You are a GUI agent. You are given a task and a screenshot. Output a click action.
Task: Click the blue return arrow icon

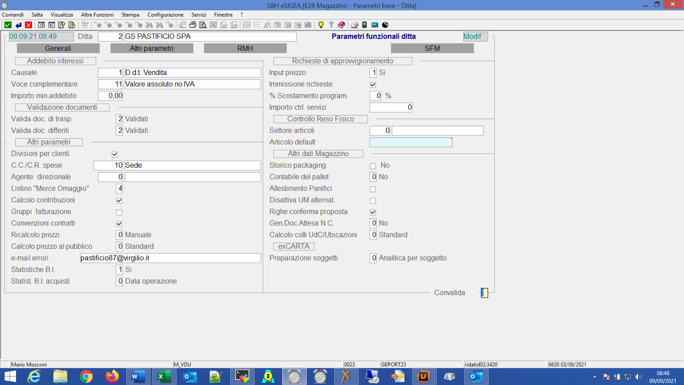click(x=18, y=25)
